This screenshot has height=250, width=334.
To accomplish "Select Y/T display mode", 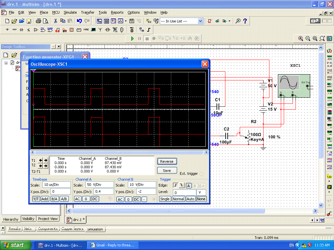I will 36,199.
